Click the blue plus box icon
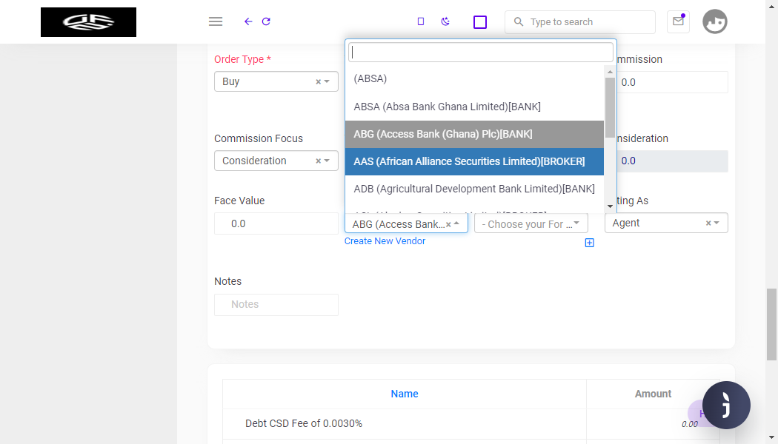The image size is (778, 444). point(590,243)
